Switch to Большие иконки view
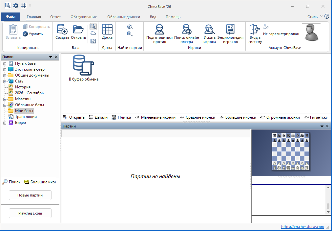Viewport: 332px width, 231px height. tap(238, 117)
